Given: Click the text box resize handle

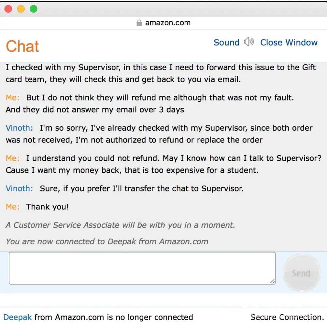Looking at the screenshot, I should [x=272, y=281].
